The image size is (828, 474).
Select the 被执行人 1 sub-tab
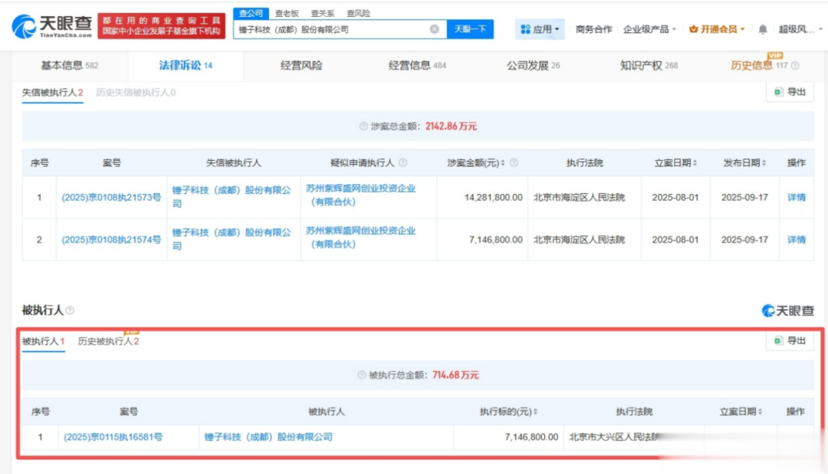pyautogui.click(x=43, y=341)
